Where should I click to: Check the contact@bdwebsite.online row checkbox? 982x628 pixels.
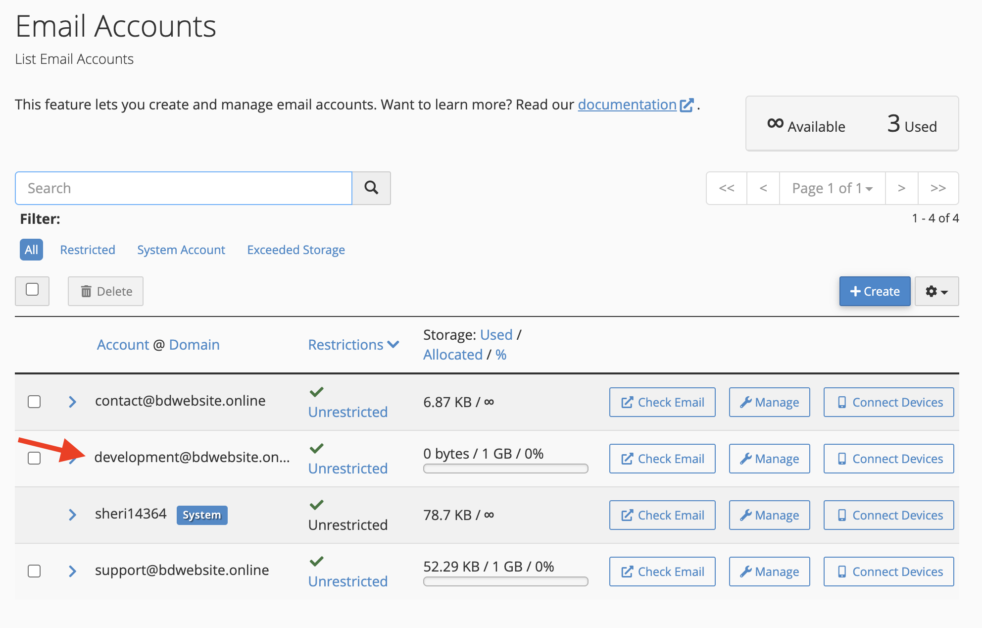pos(34,402)
